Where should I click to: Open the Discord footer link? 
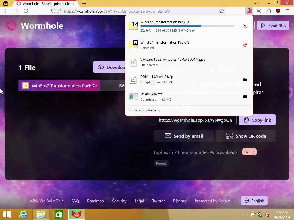pyautogui.click(x=180, y=201)
